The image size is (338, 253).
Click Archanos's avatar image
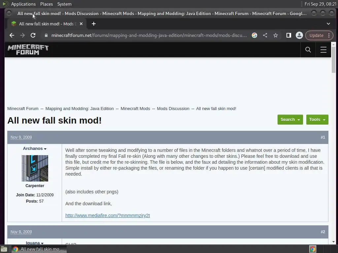(x=35, y=168)
